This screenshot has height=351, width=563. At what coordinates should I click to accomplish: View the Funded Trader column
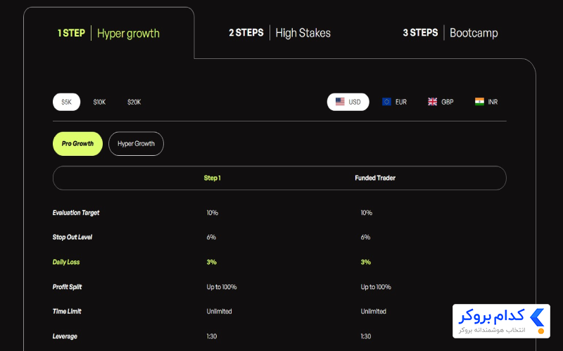click(375, 178)
